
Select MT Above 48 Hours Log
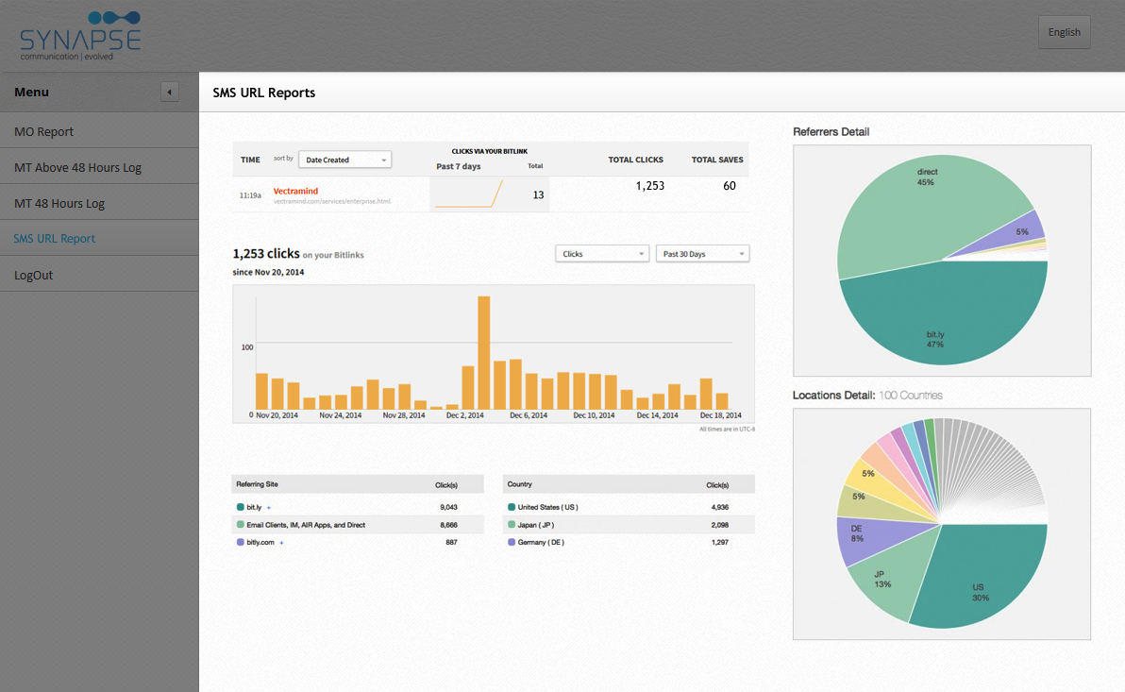pyautogui.click(x=77, y=167)
